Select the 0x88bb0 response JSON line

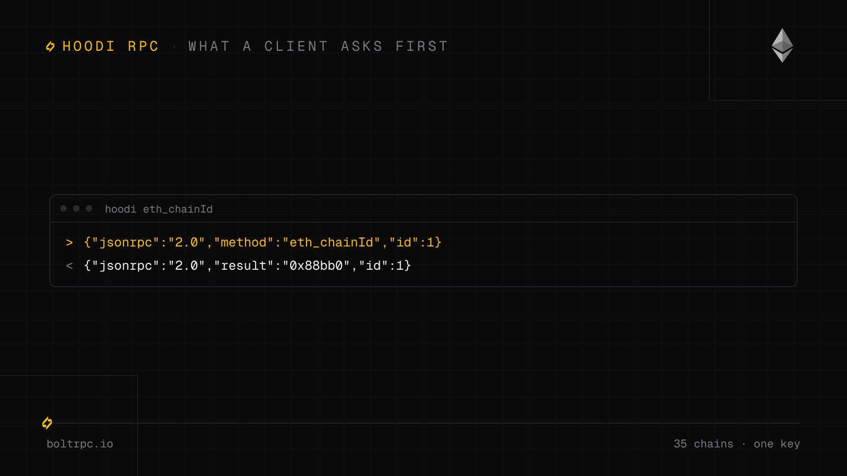247,266
